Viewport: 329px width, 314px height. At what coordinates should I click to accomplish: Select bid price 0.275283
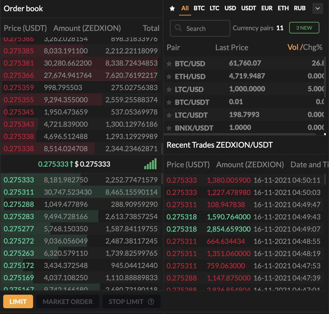click(x=19, y=217)
